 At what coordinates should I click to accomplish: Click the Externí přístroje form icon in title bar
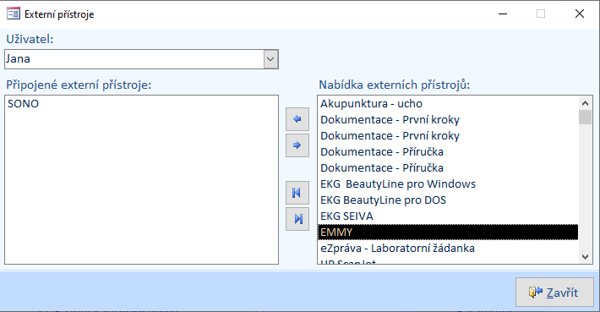(x=14, y=14)
